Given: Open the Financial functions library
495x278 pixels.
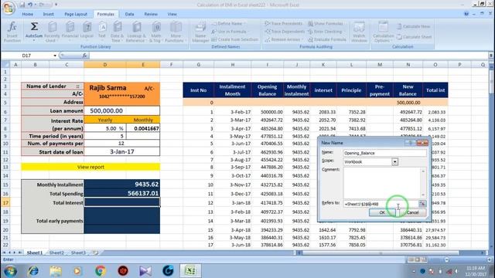Looking at the screenshot, I should coord(70,32).
